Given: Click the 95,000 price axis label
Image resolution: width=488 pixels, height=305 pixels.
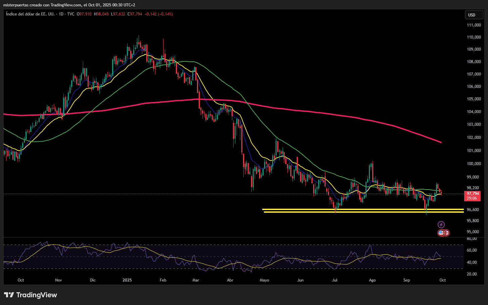Looking at the screenshot, I should click(473, 232).
